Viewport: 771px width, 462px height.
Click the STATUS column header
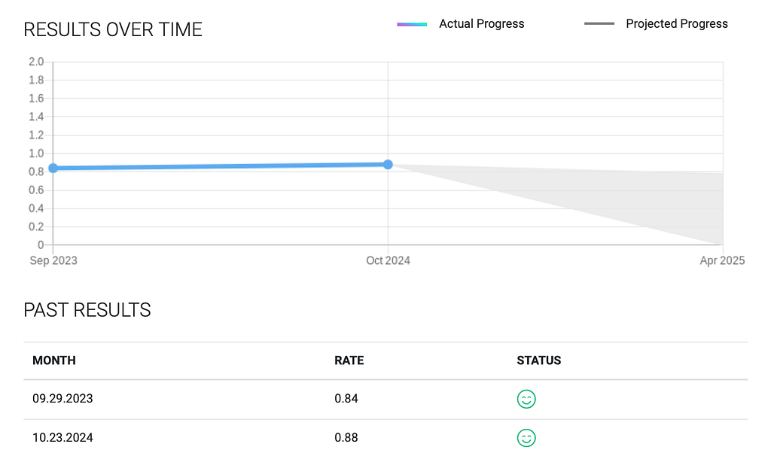click(x=539, y=360)
